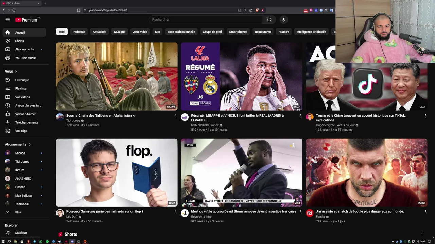This screenshot has height=244, width=435.
Task: Select the Podcasts filter chip
Action: [x=79, y=32]
